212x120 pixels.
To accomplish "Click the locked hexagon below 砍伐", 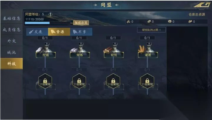I will [x=113, y=81].
